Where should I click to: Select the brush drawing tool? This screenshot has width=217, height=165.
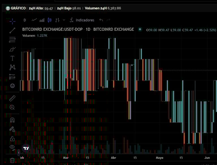12,49
